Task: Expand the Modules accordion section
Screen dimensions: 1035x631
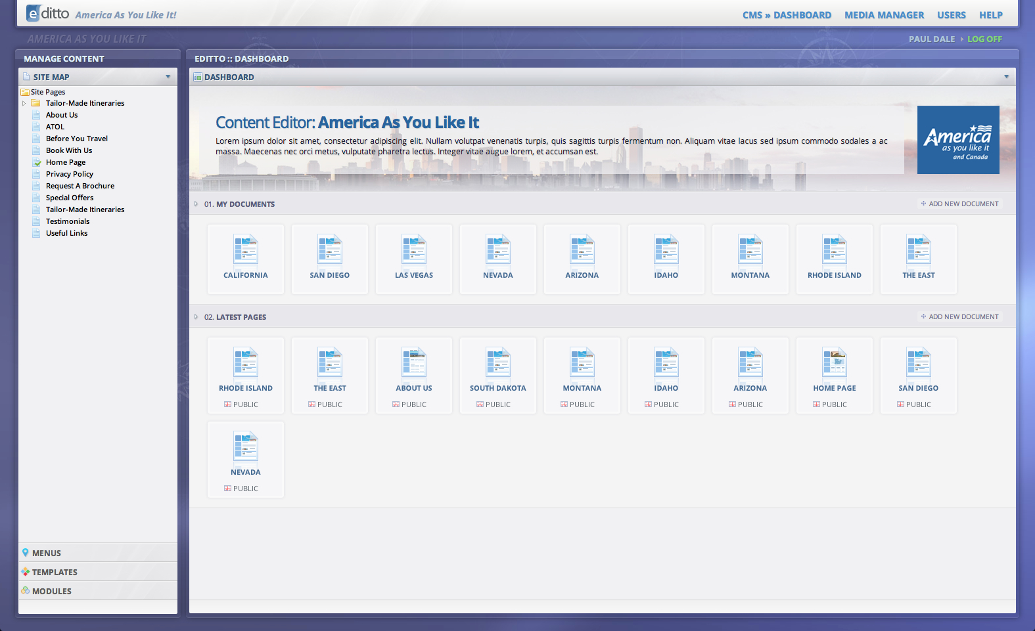Action: pos(98,591)
